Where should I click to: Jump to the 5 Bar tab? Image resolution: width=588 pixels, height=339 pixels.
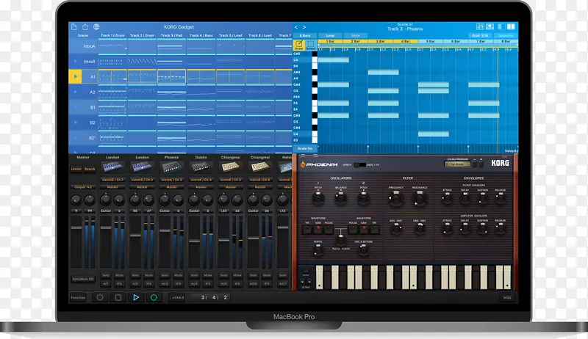pyautogui.click(x=431, y=42)
